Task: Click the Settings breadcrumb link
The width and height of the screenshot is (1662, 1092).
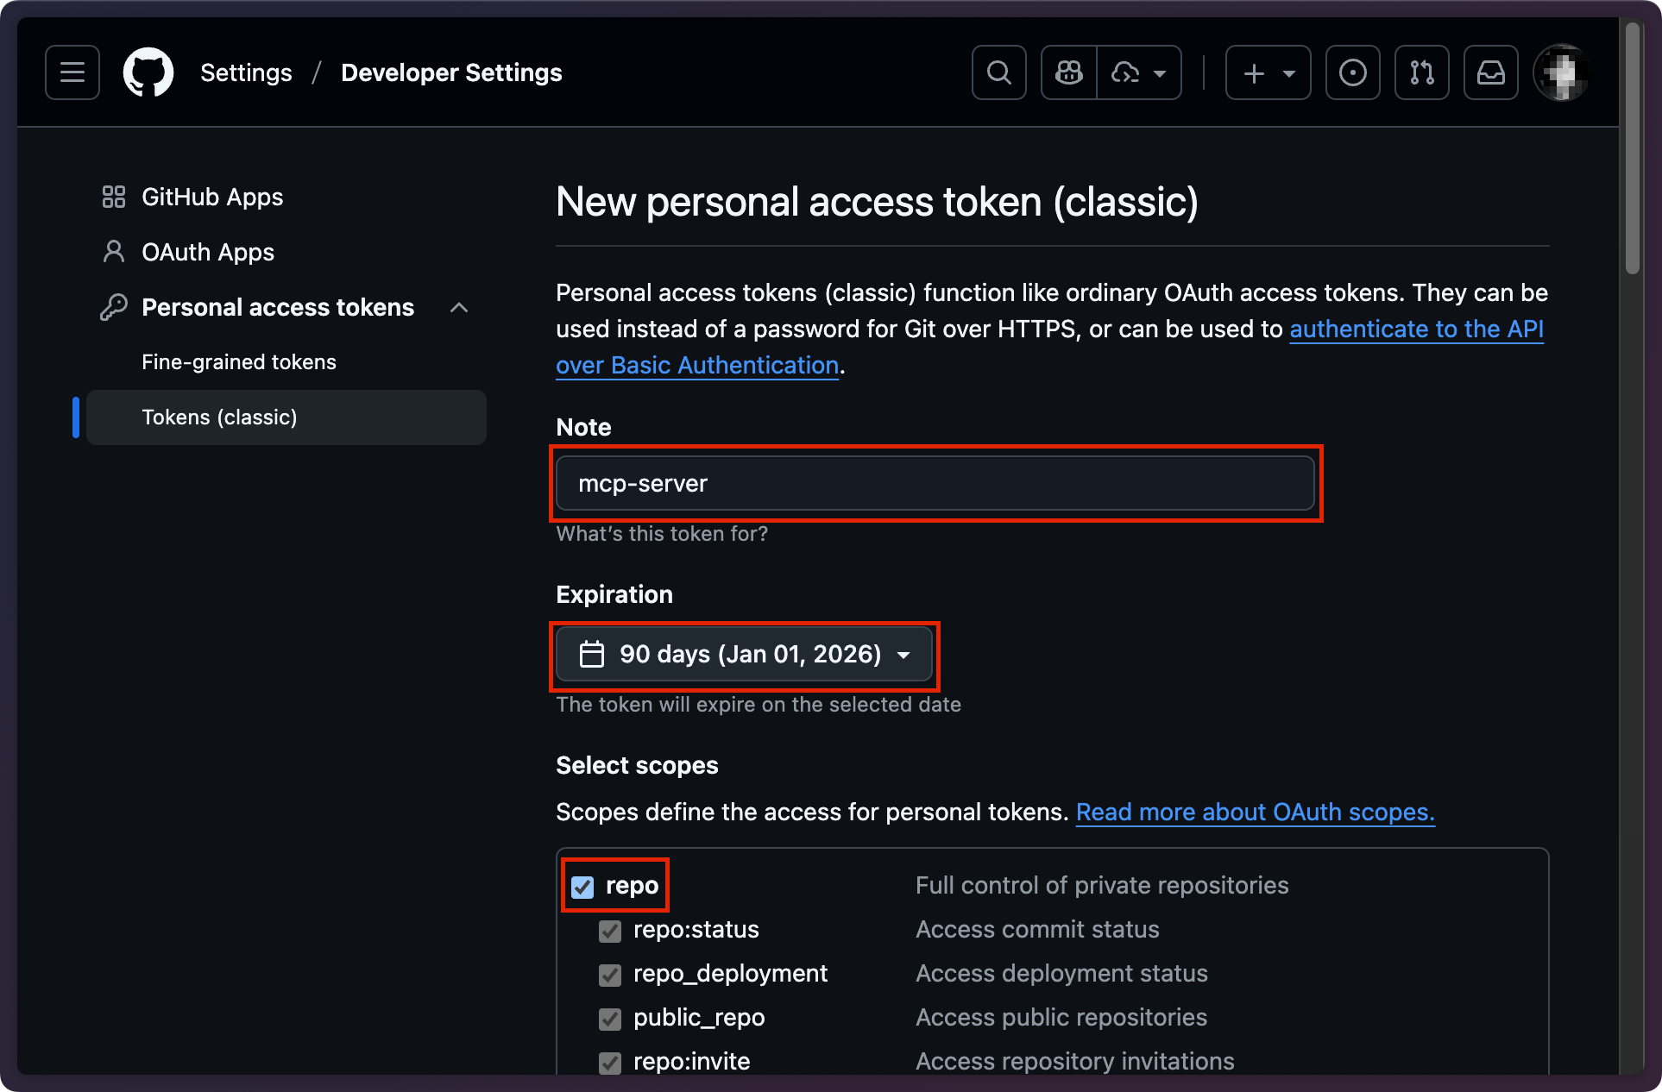Action: point(246,73)
